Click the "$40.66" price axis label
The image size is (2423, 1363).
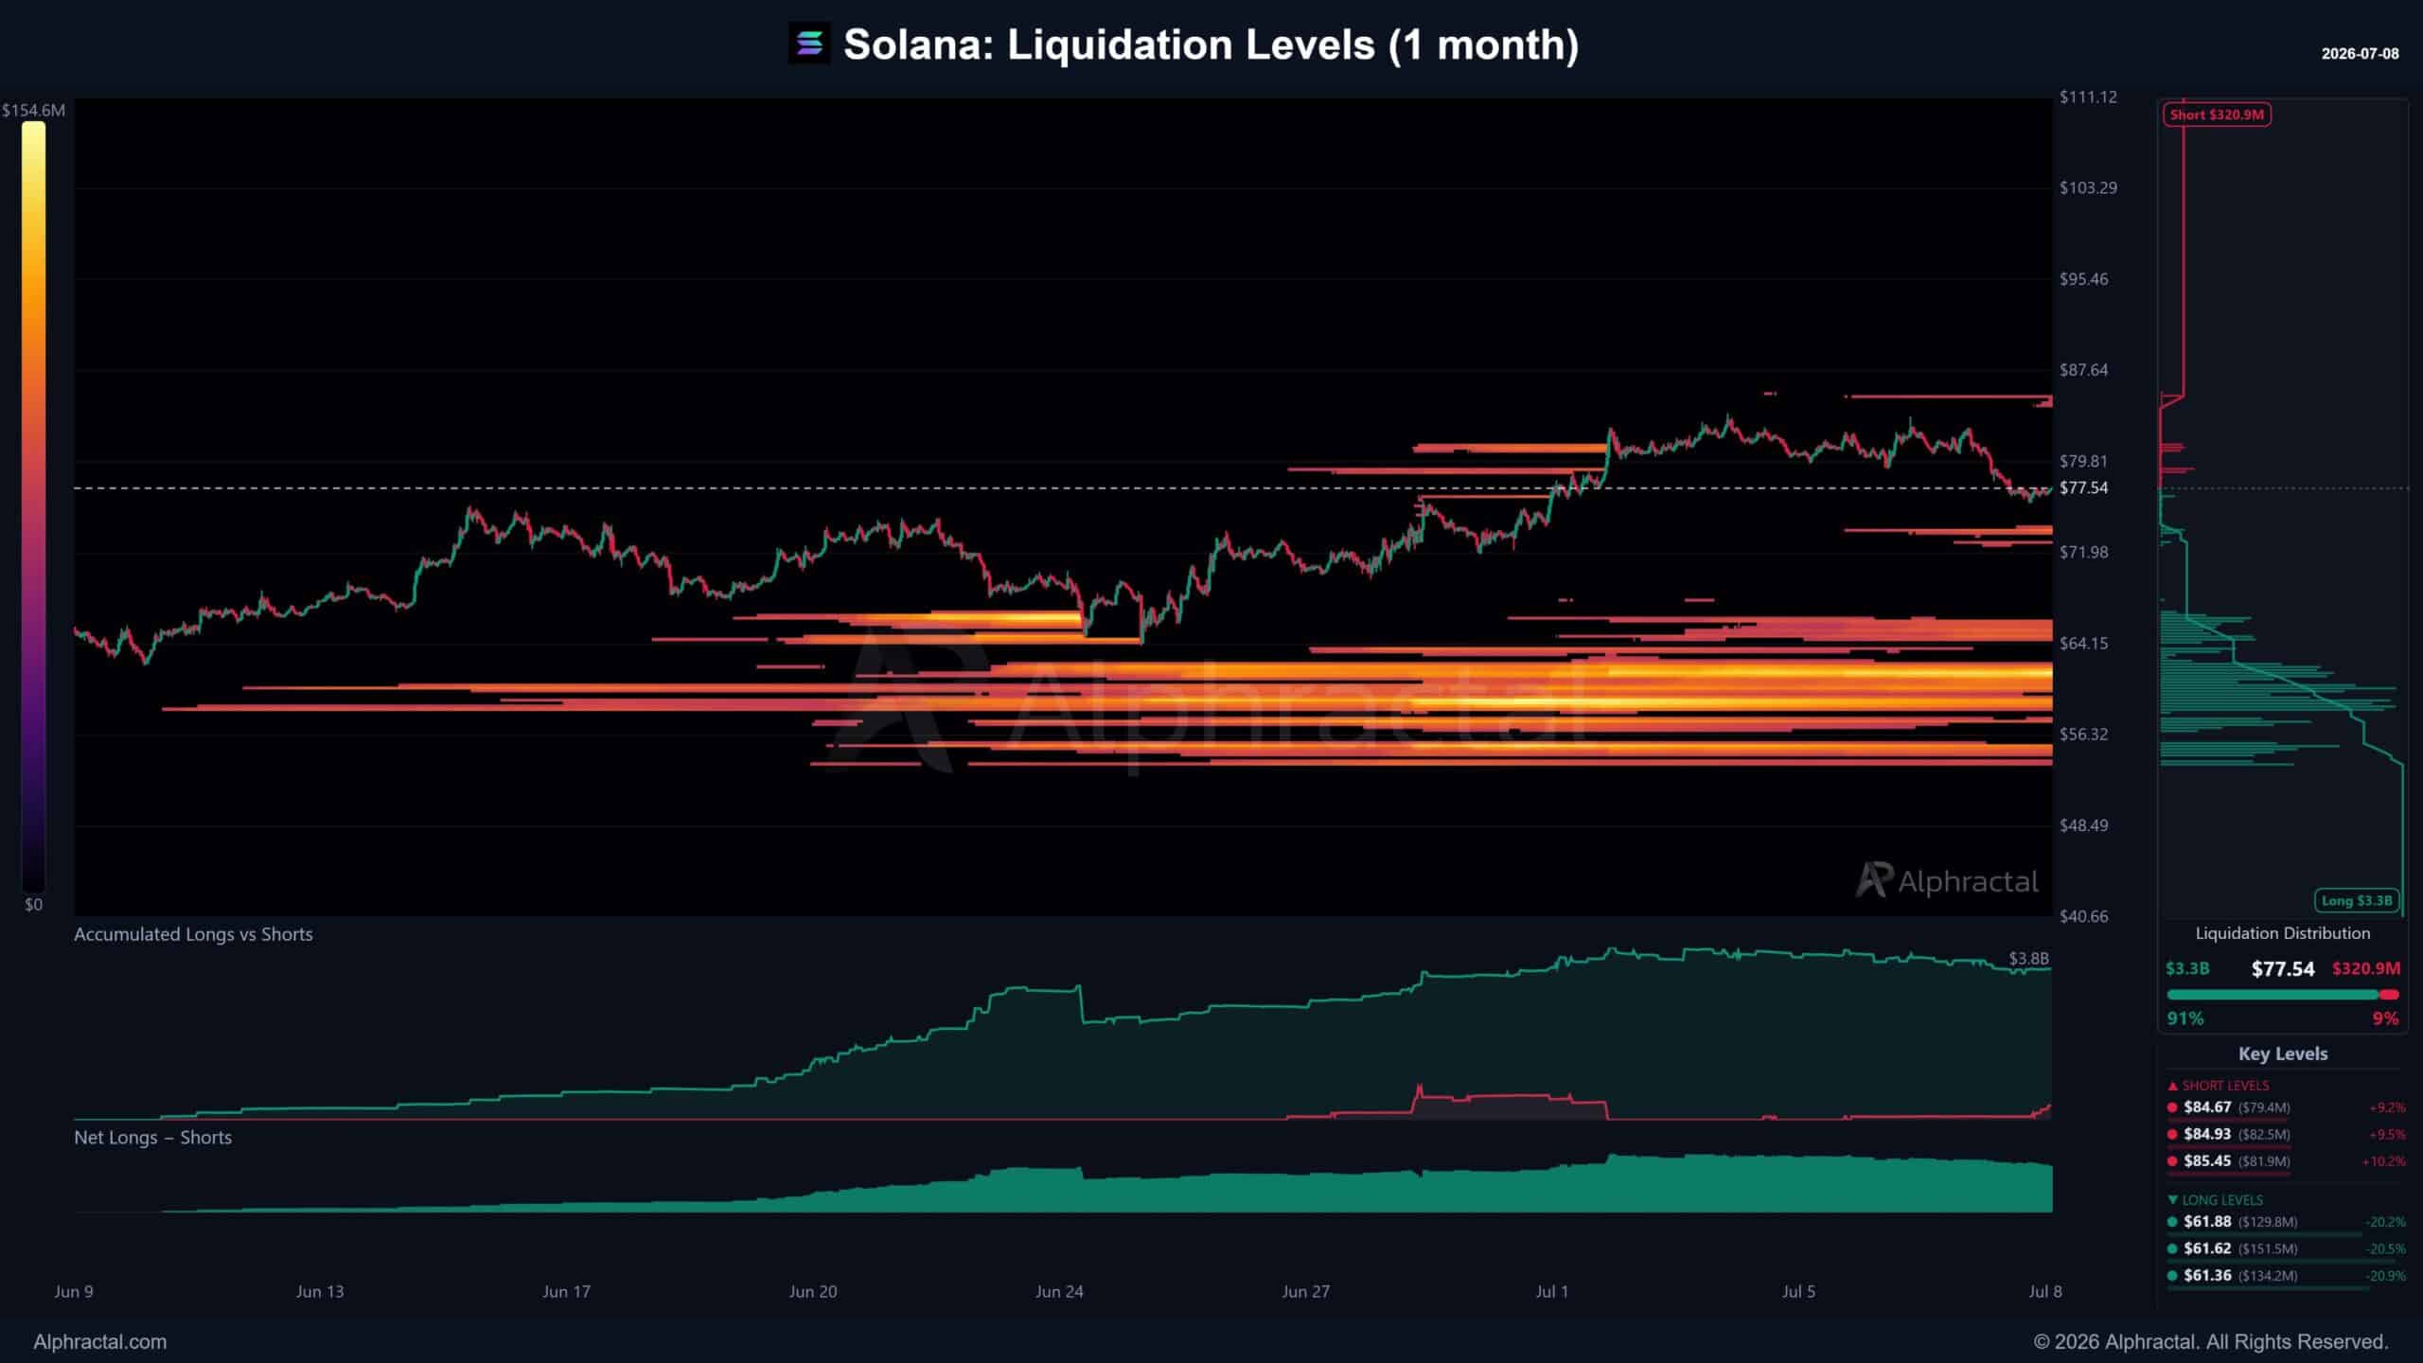[2084, 916]
